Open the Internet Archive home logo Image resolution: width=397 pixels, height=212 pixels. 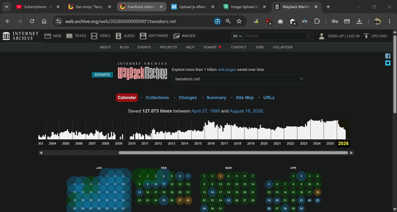(21, 36)
